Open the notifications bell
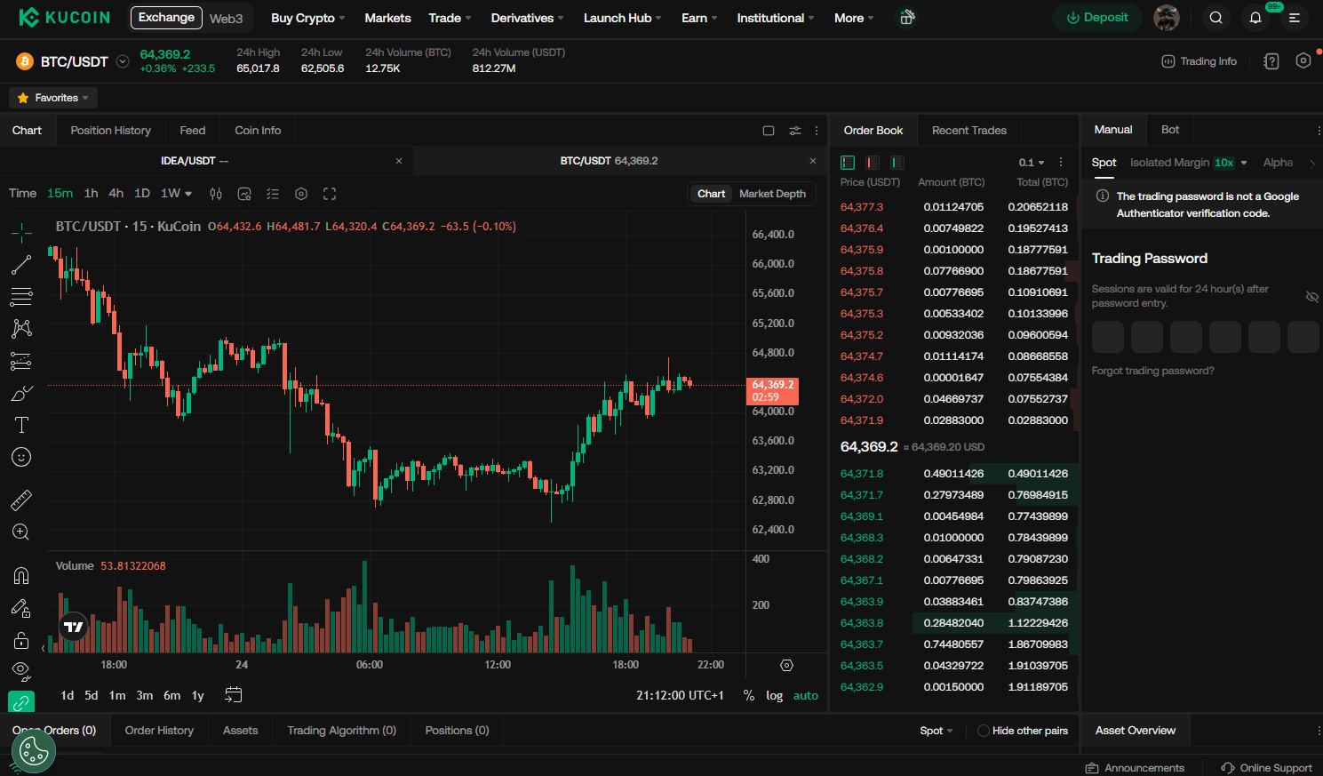Viewport: 1323px width, 776px height. click(1255, 18)
